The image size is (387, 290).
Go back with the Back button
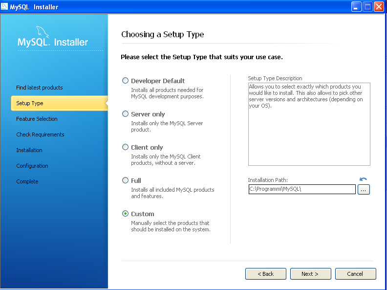pyautogui.click(x=265, y=274)
